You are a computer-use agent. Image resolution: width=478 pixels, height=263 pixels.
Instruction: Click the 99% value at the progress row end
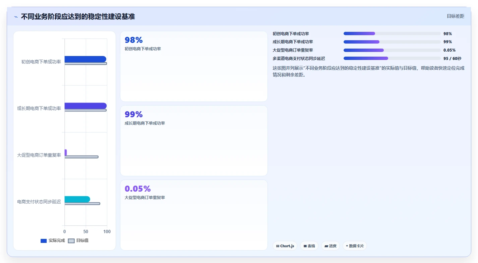(447, 42)
